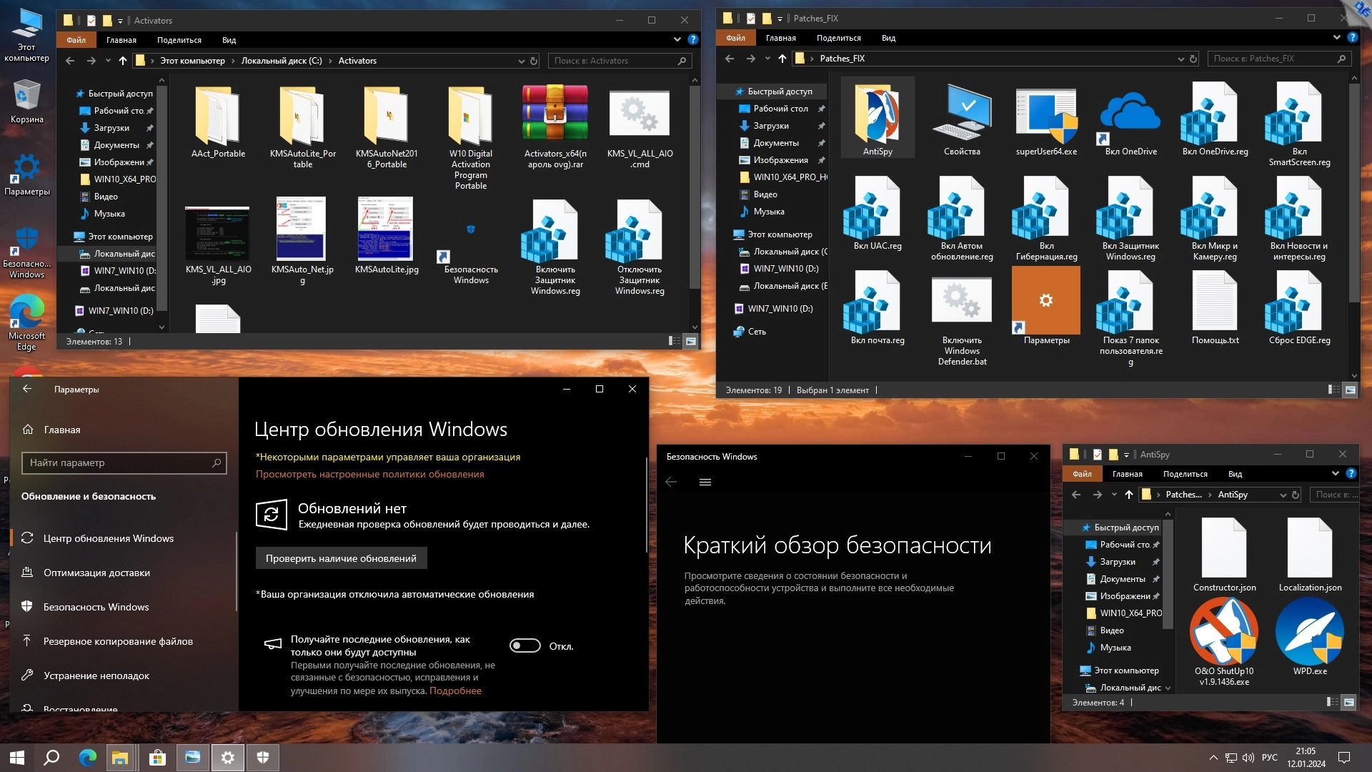This screenshot has height=772, width=1372.
Task: Launch WPD.exe icon
Action: [1309, 633]
